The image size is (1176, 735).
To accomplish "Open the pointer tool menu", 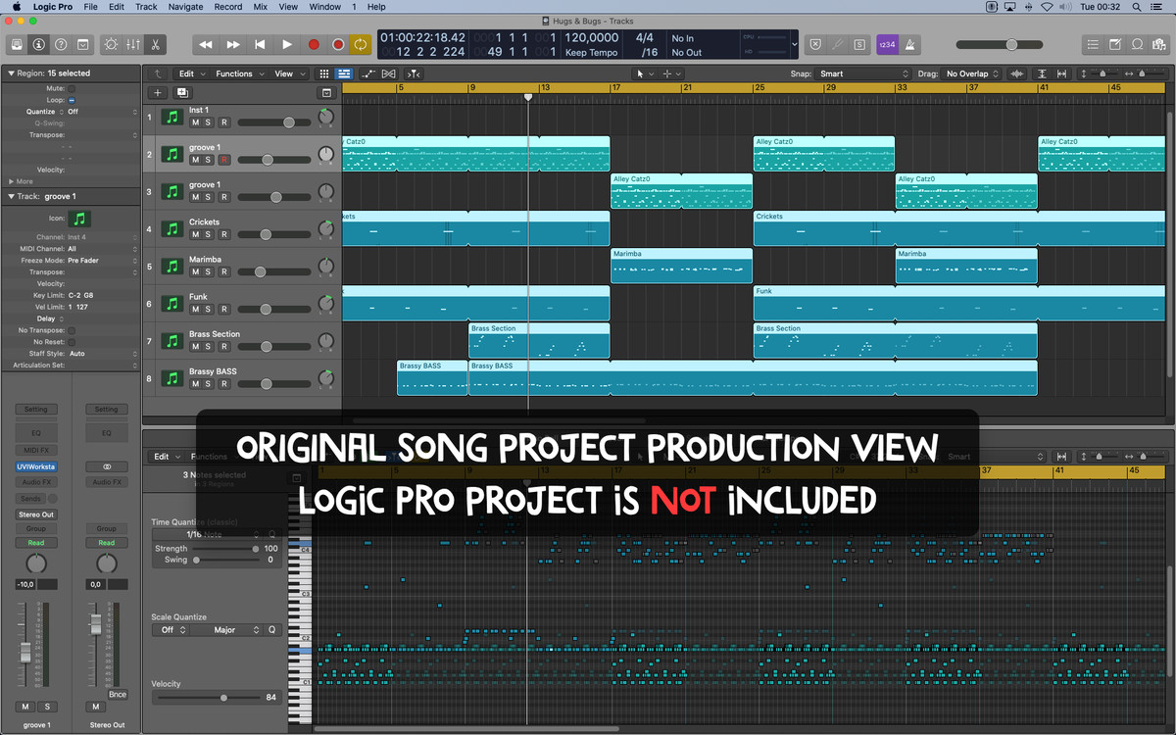I will point(644,73).
